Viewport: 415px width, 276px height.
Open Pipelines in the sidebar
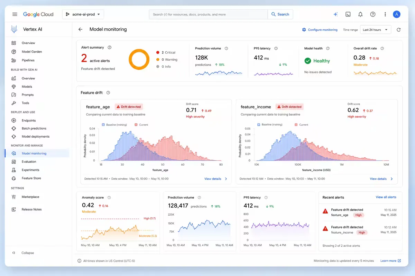tap(37, 60)
